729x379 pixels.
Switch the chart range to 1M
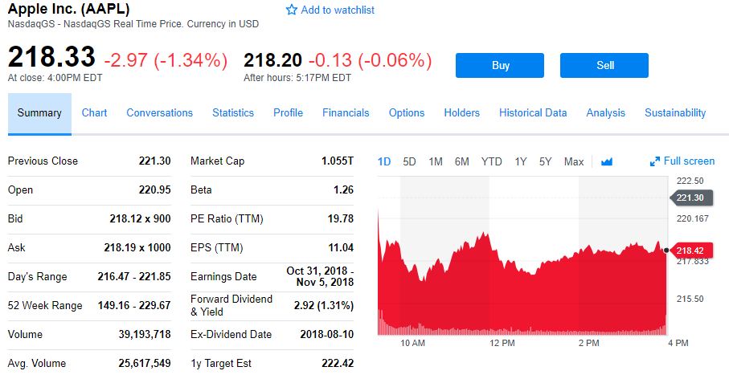pyautogui.click(x=436, y=161)
